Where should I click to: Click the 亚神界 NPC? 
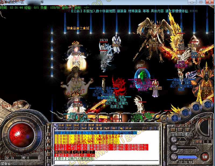click(x=77, y=105)
